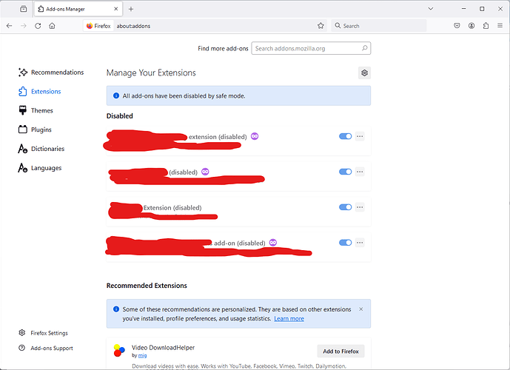Toggle the 'add-on (disabled)' fourth row switch
510x370 pixels.
point(345,243)
